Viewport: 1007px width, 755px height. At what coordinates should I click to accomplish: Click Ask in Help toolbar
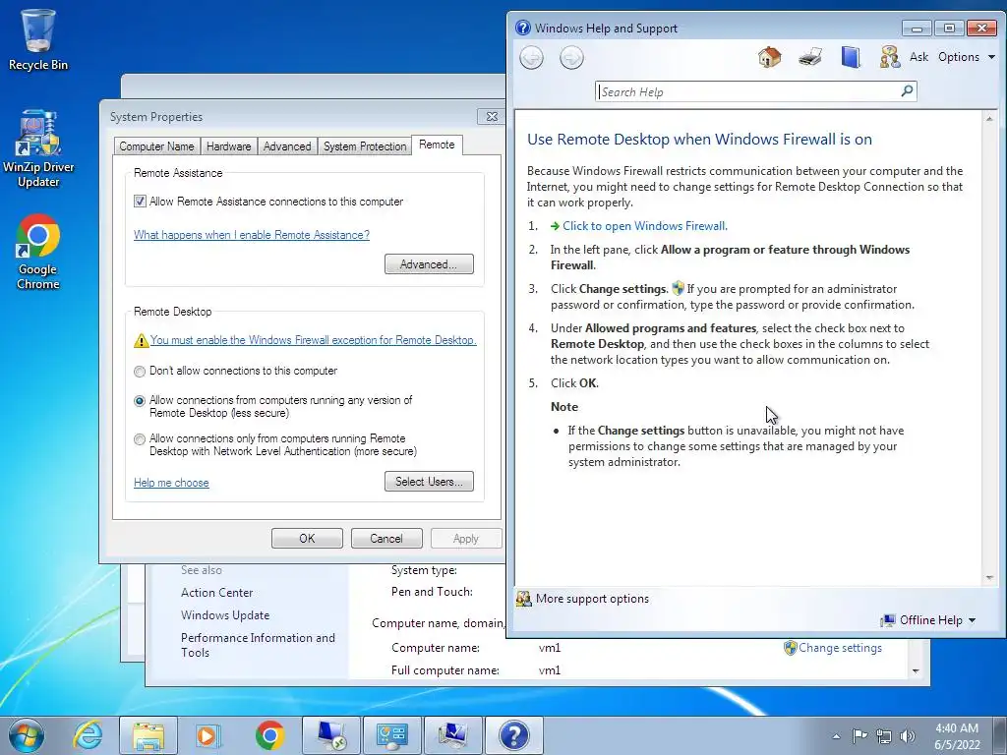(918, 56)
